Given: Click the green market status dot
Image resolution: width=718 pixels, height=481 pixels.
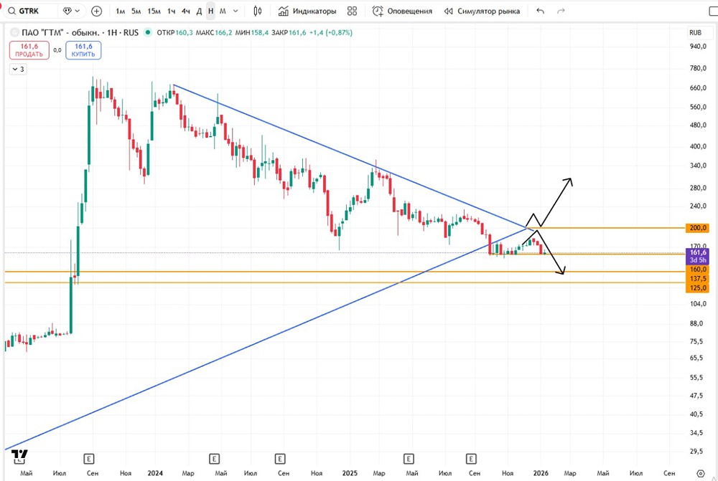Looking at the screenshot, I should 147,32.
